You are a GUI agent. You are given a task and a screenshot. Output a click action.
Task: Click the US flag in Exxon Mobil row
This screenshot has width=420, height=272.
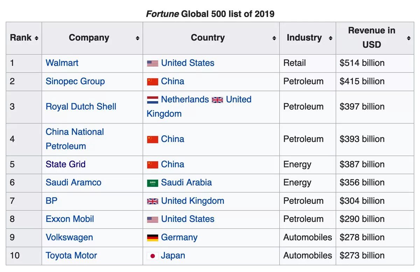point(153,220)
